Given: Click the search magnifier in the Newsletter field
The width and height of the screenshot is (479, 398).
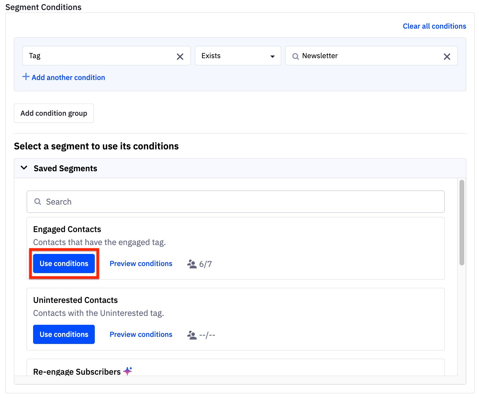Looking at the screenshot, I should coord(296,56).
